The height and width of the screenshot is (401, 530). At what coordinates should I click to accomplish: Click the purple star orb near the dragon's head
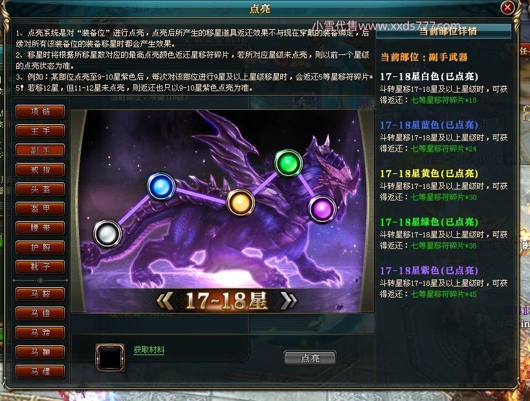pyautogui.click(x=322, y=210)
